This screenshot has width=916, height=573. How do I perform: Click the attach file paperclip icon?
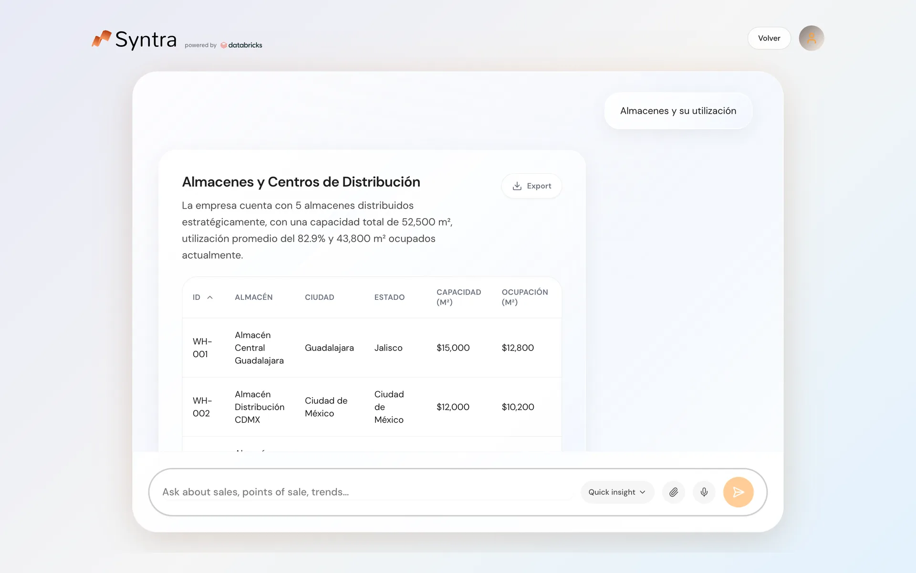(673, 492)
